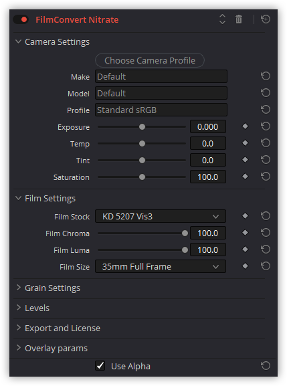
Task: Click the Choose Camera Profile button
Action: click(x=150, y=60)
